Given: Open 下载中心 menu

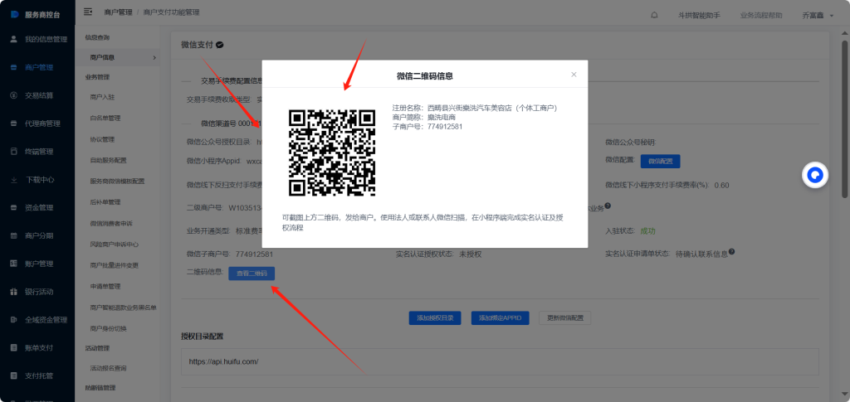Looking at the screenshot, I should click(40, 180).
